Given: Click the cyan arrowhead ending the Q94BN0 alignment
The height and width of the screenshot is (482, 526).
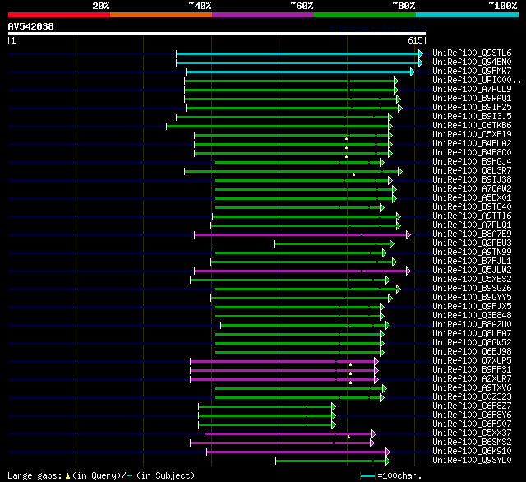Looking at the screenshot, I should pos(421,63).
